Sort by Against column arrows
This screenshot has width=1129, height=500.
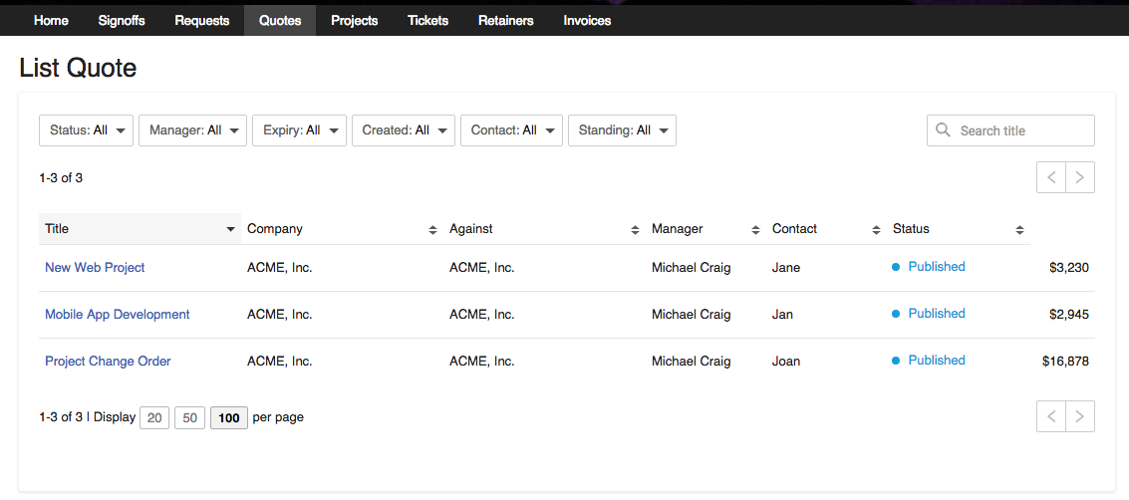(635, 229)
